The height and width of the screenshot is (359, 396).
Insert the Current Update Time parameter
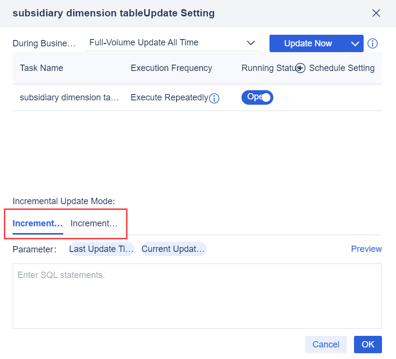tap(173, 249)
